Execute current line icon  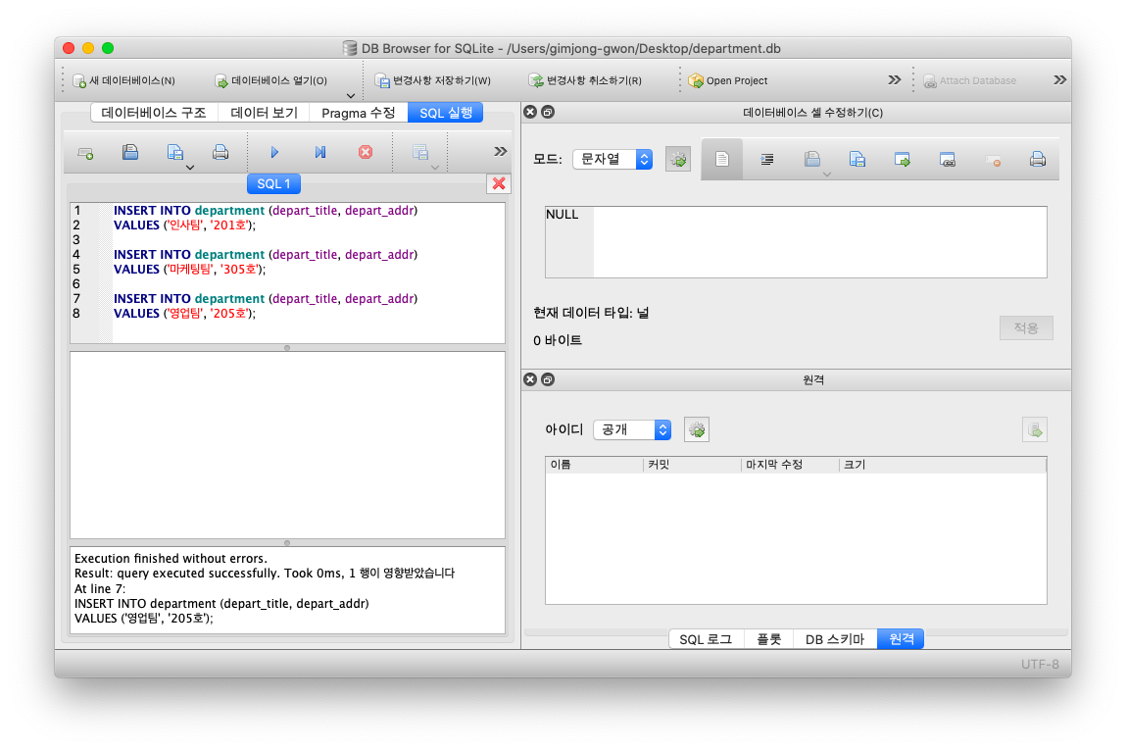(320, 152)
